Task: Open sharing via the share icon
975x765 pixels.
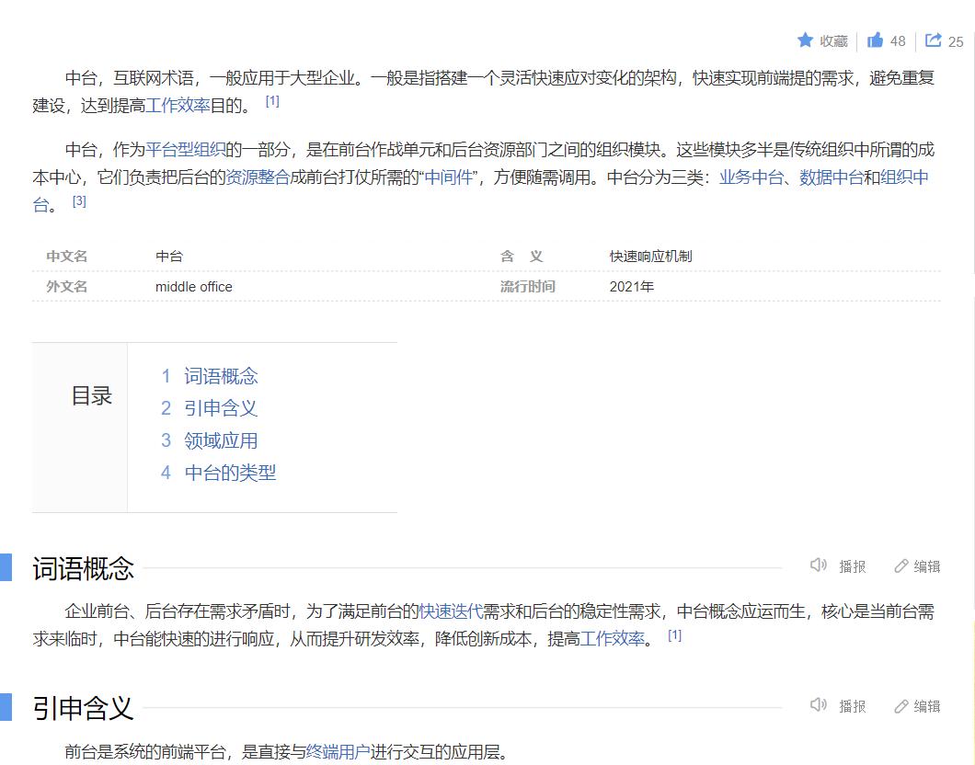Action: click(935, 40)
